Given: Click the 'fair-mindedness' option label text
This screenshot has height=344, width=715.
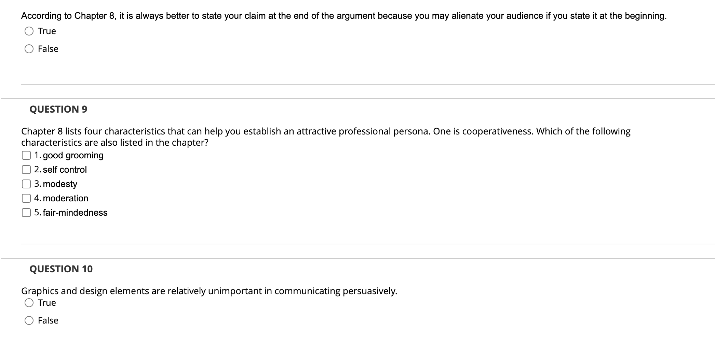Looking at the screenshot, I should [x=75, y=213].
